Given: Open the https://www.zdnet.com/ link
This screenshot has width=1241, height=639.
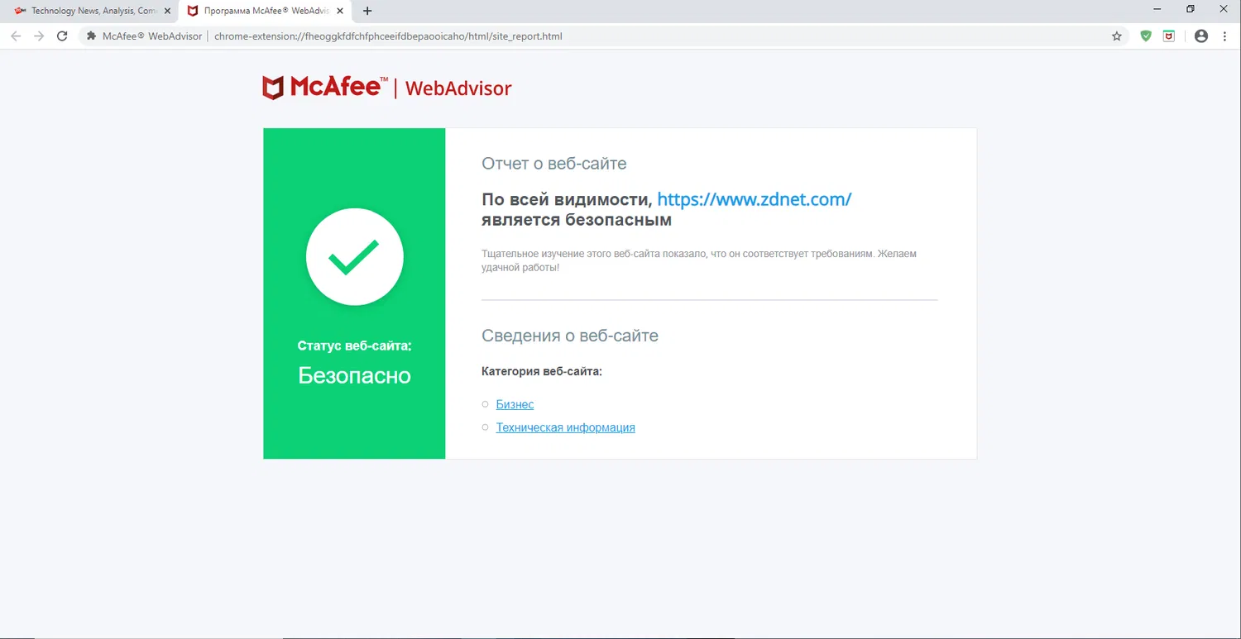Looking at the screenshot, I should coord(754,199).
